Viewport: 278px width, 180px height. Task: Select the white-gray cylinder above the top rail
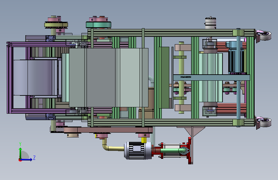(210, 23)
